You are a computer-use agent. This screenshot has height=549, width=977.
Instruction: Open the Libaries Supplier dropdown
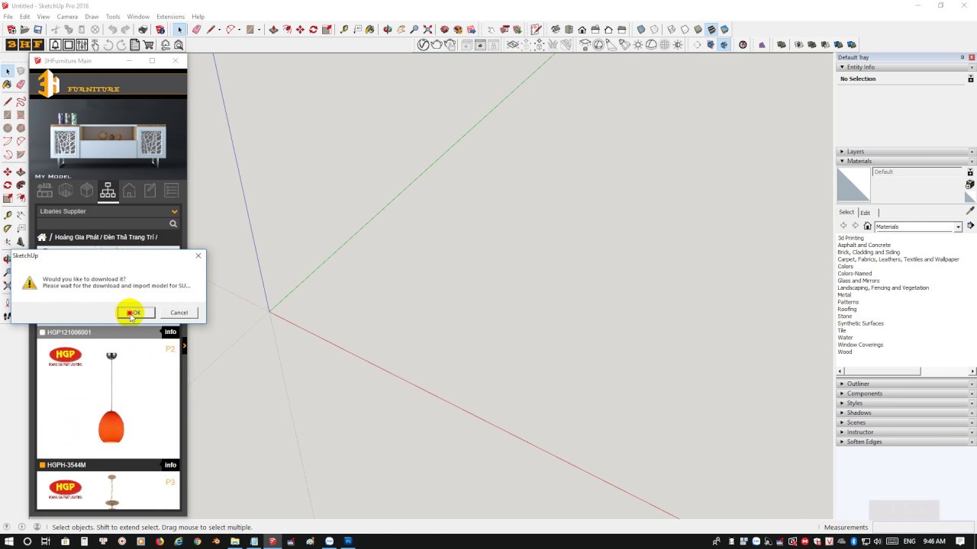(x=108, y=211)
